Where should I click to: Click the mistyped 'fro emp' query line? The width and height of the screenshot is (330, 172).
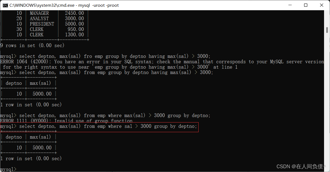(x=105, y=56)
